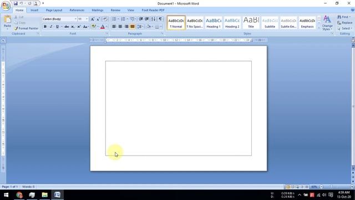Open Find in Editing group
The width and height of the screenshot is (355, 200).
344,17
